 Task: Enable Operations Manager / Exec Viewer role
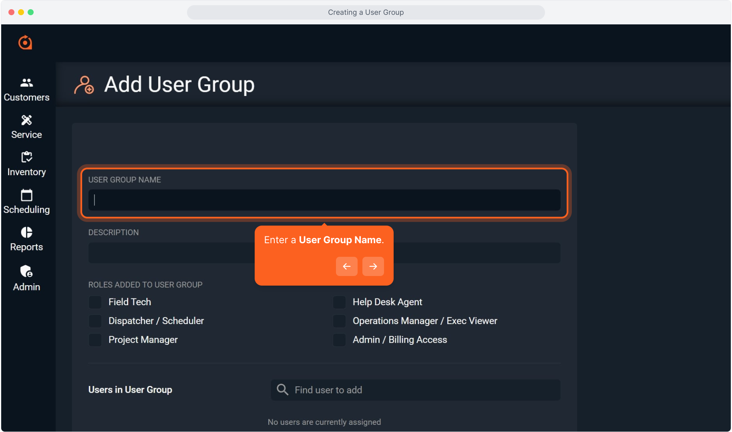pos(339,321)
